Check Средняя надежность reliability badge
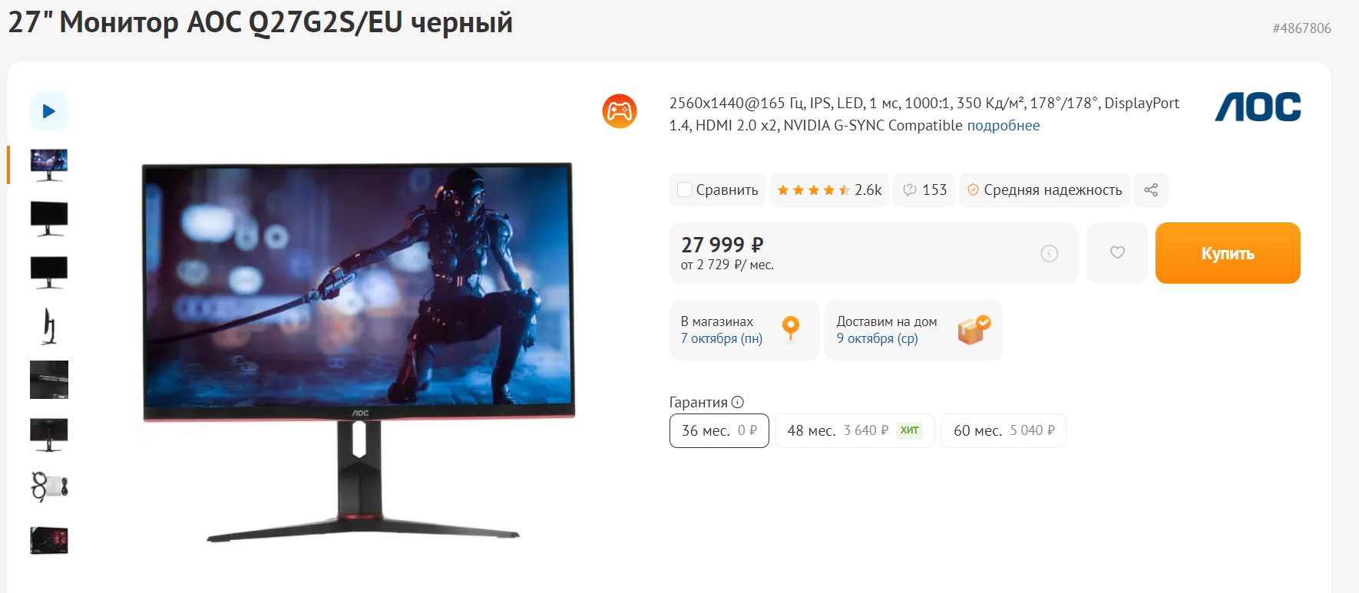 (x=1044, y=189)
